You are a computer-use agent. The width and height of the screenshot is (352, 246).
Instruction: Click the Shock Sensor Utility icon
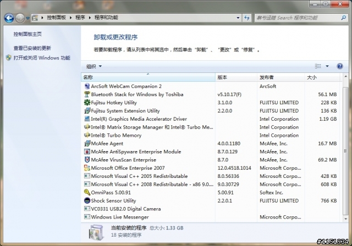(87, 200)
